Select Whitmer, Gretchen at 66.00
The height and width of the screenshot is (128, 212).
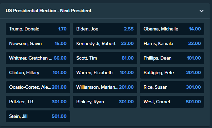38,58
